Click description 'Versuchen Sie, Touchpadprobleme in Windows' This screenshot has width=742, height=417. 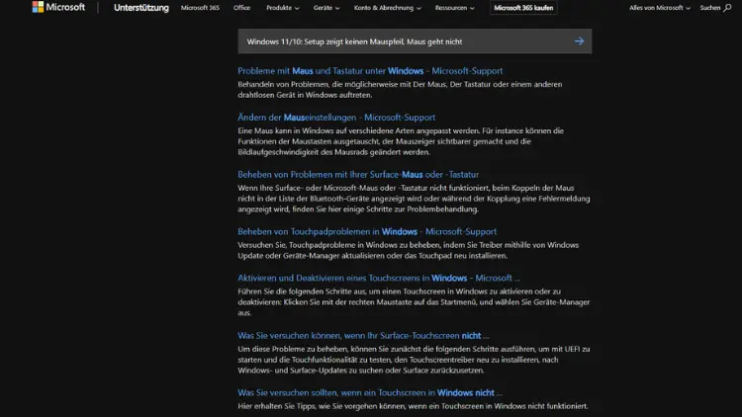(x=409, y=250)
